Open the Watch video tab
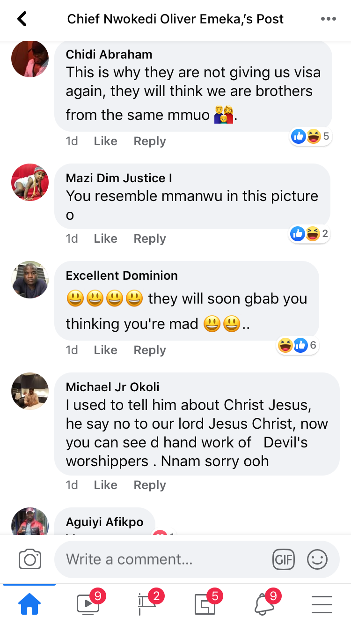Image resolution: width=351 pixels, height=625 pixels. (88, 604)
